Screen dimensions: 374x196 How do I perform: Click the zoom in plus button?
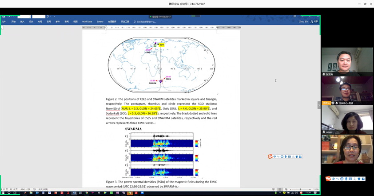click(x=310, y=189)
